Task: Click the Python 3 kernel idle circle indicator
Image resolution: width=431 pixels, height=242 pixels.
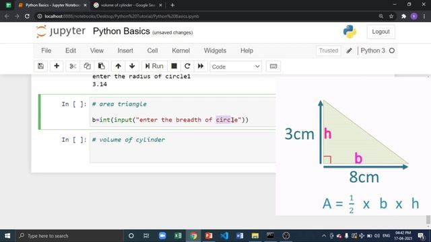Action: pyautogui.click(x=392, y=51)
